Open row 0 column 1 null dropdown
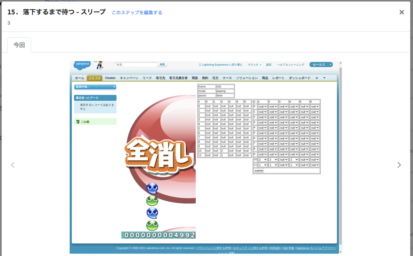 (262, 106)
